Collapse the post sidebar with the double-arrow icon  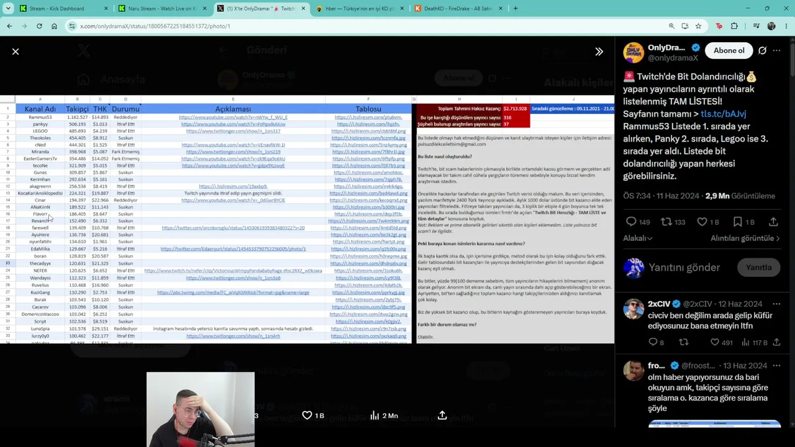coord(599,52)
